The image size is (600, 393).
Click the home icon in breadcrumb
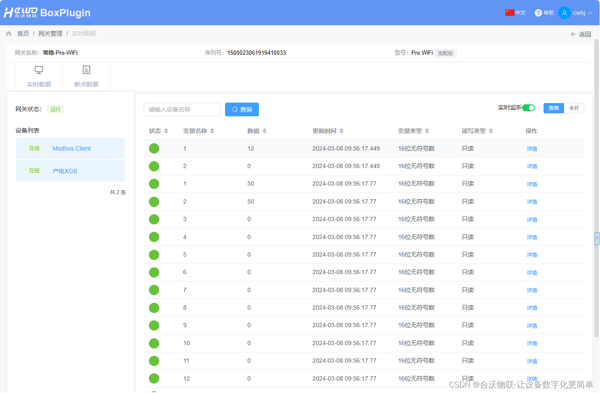[x=9, y=33]
